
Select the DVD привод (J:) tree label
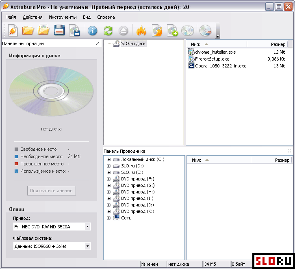[x=137, y=205]
